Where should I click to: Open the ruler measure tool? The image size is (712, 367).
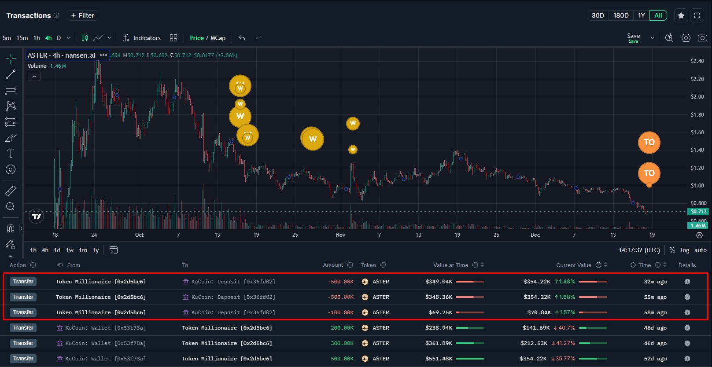coord(11,191)
